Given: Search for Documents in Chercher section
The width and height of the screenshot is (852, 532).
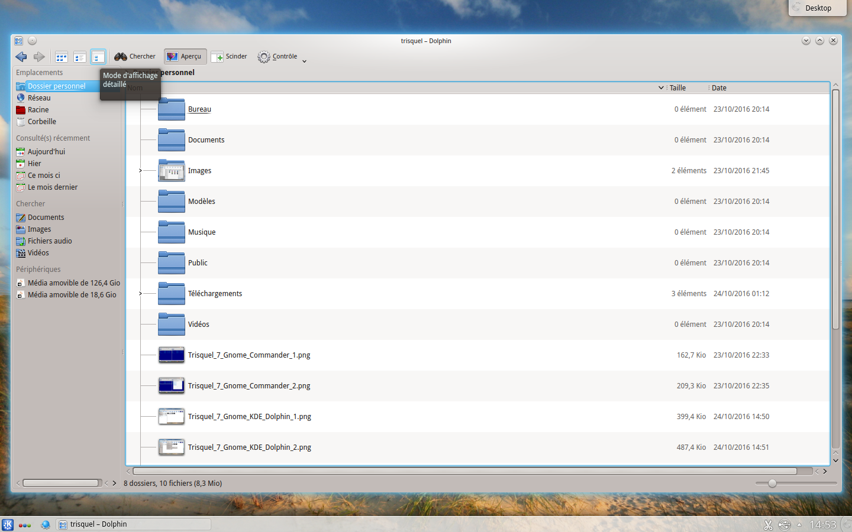Looking at the screenshot, I should (x=46, y=218).
